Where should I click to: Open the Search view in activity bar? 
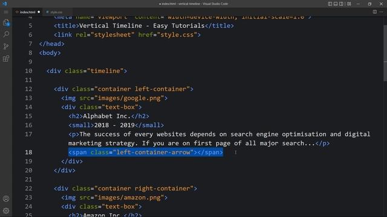pyautogui.click(x=6, y=34)
